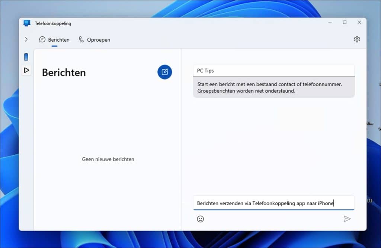
Task: Click the play triangle icon in sidebar
Action: click(x=26, y=70)
